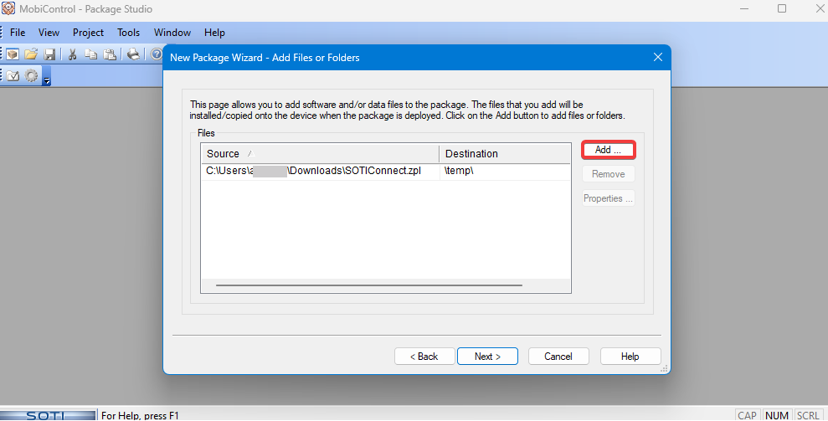This screenshot has height=421, width=828.
Task: Click the Save floppy disk icon
Action: (49, 54)
